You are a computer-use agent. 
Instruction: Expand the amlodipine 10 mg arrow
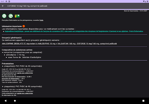click(5, 55)
